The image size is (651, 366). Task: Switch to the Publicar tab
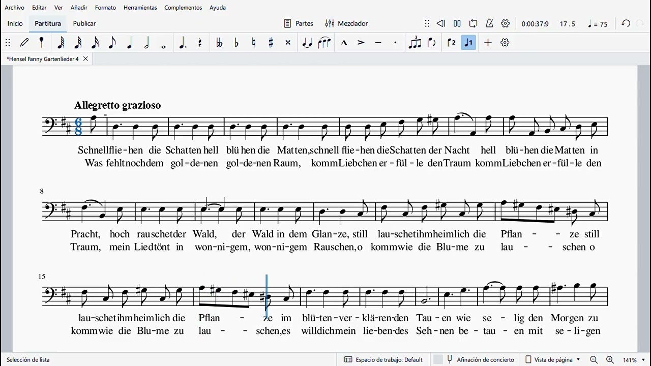click(84, 23)
